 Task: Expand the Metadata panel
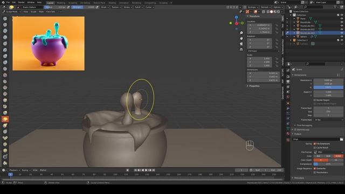pos(299,178)
